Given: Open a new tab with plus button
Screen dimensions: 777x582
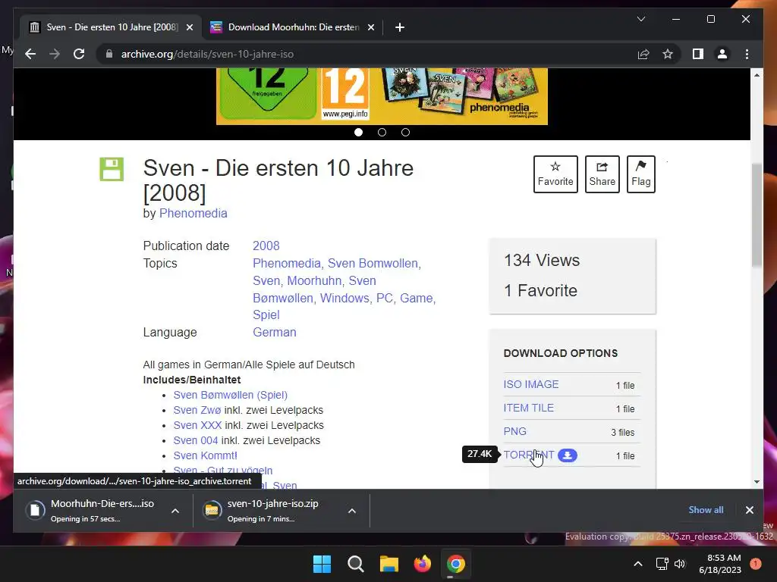Looking at the screenshot, I should click(x=399, y=27).
